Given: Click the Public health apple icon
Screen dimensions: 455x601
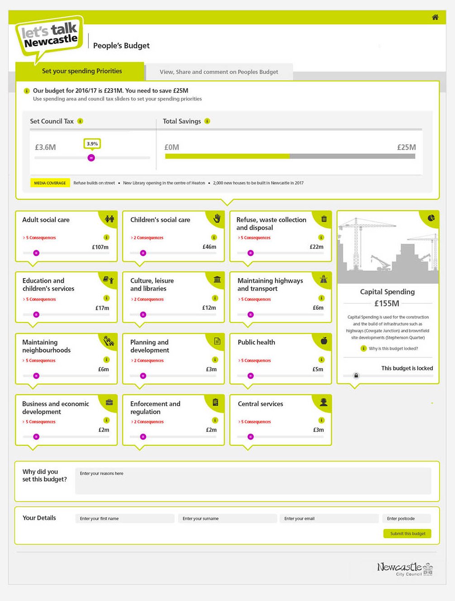Looking at the screenshot, I should (x=324, y=341).
